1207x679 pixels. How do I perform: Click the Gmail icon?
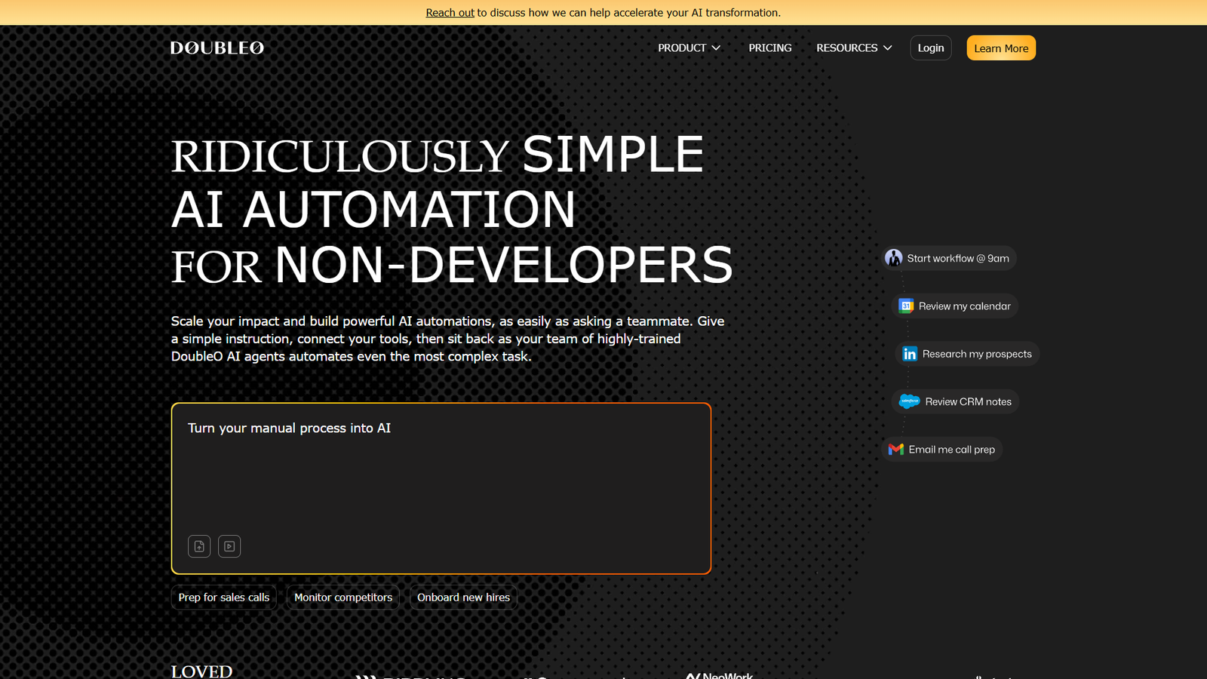point(896,449)
